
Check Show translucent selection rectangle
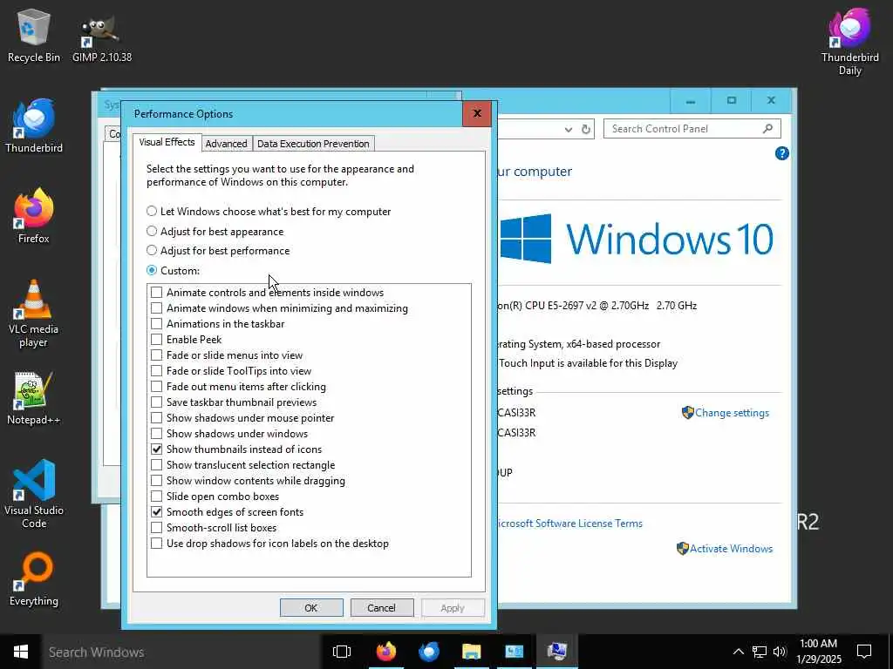click(157, 465)
